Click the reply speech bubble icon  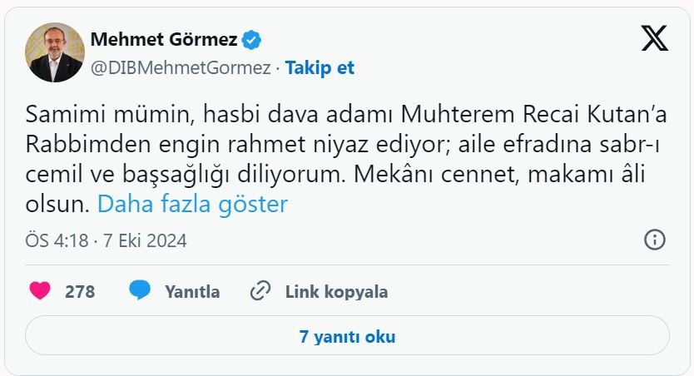pos(140,291)
